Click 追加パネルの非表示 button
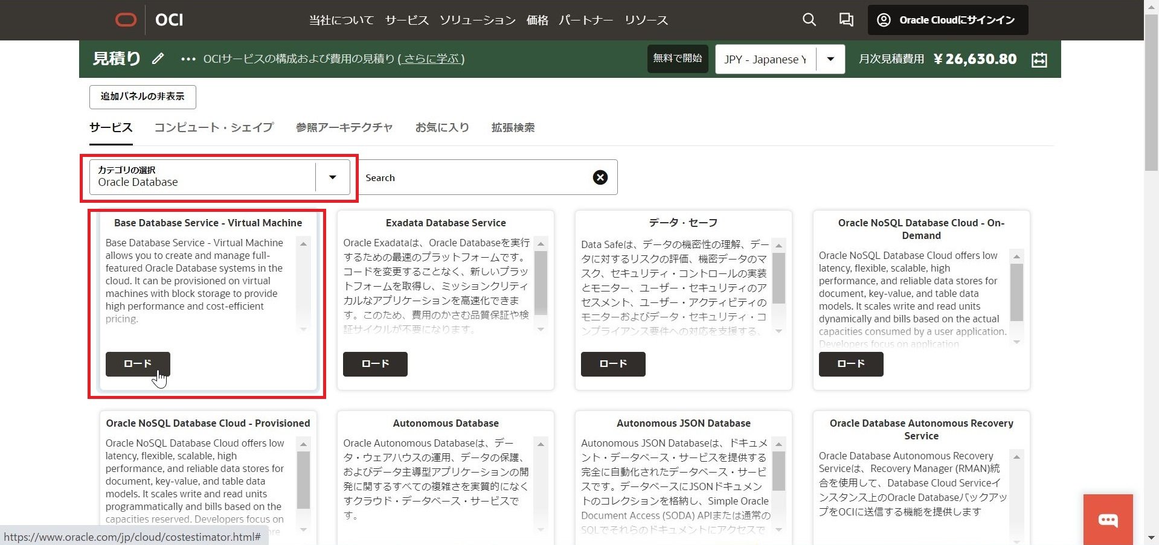The image size is (1159, 545). tap(143, 97)
